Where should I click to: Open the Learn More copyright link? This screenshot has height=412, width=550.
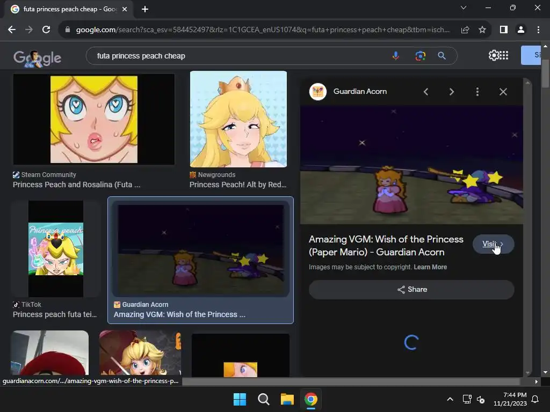(430, 267)
